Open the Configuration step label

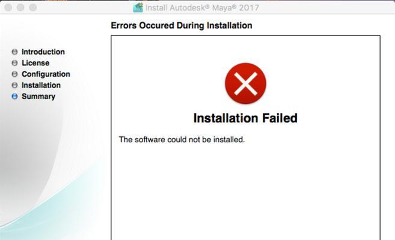pos(46,74)
